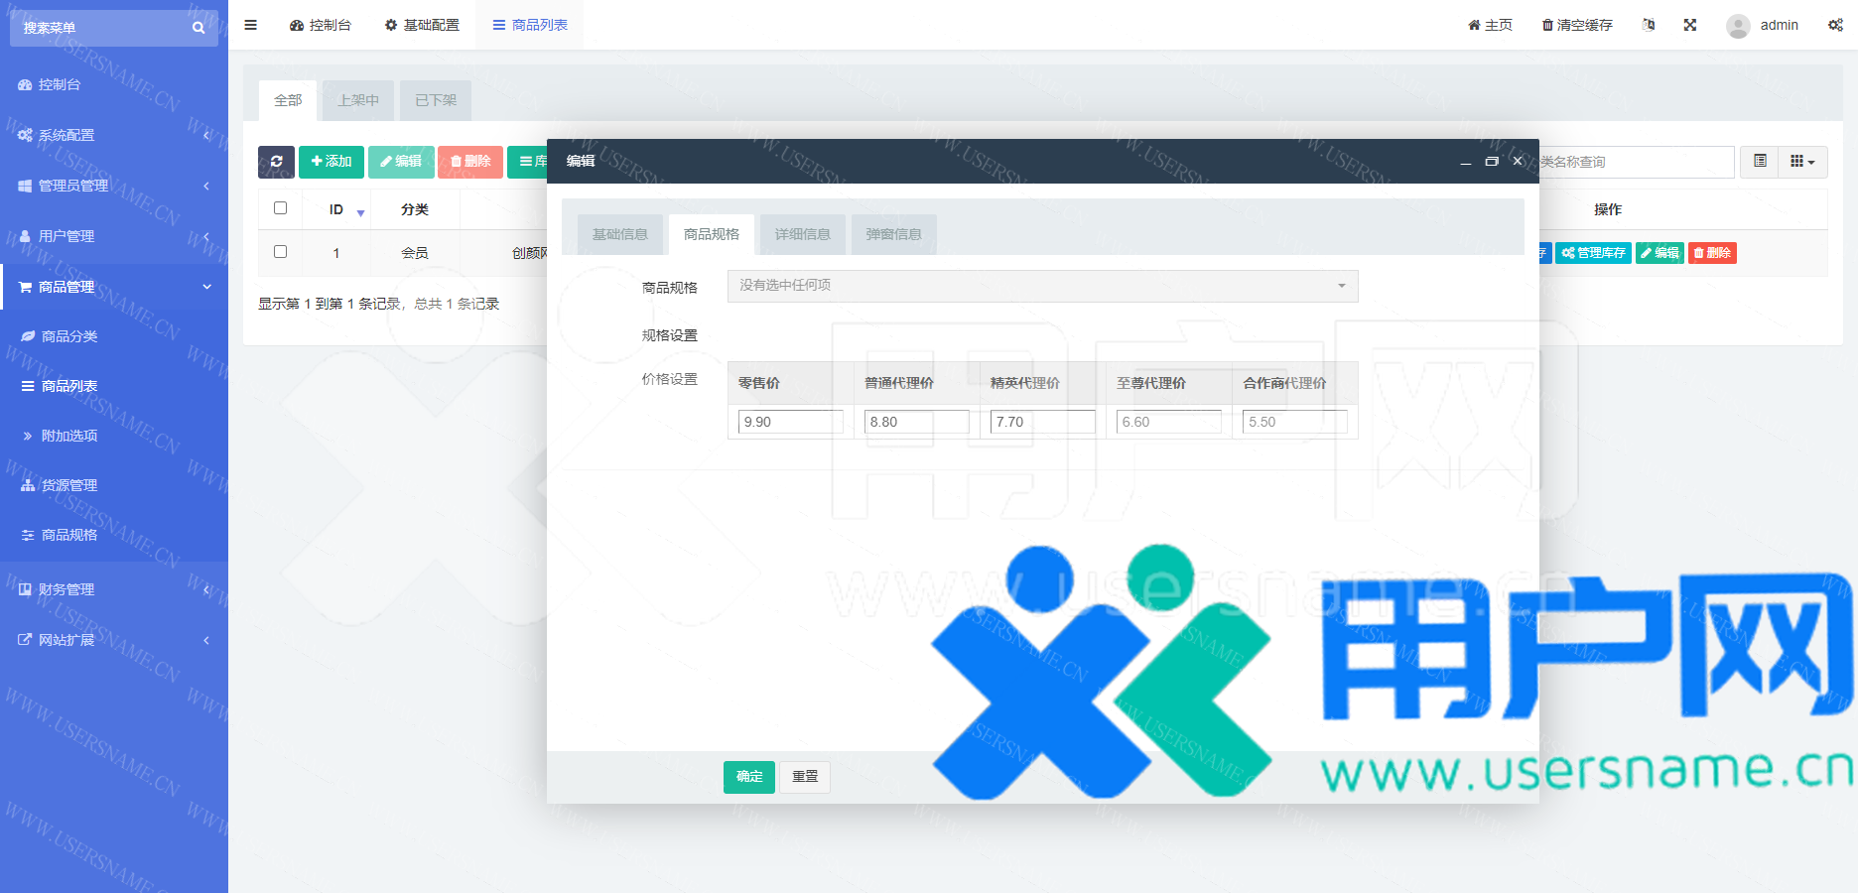This screenshot has height=893, width=1858.
Task: Click the refresh icon button in the table toolbar
Action: coord(276,162)
